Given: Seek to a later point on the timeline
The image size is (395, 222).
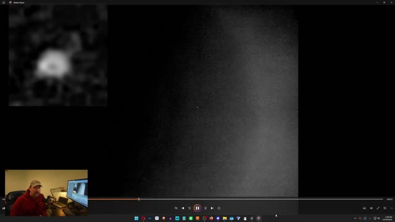Looking at the screenshot, I should tap(262, 199).
